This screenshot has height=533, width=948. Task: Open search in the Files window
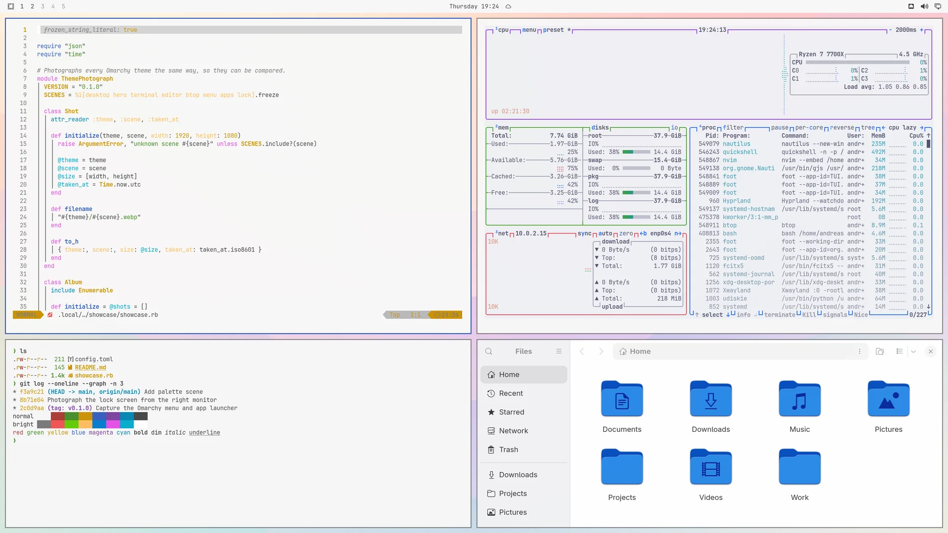pyautogui.click(x=489, y=351)
